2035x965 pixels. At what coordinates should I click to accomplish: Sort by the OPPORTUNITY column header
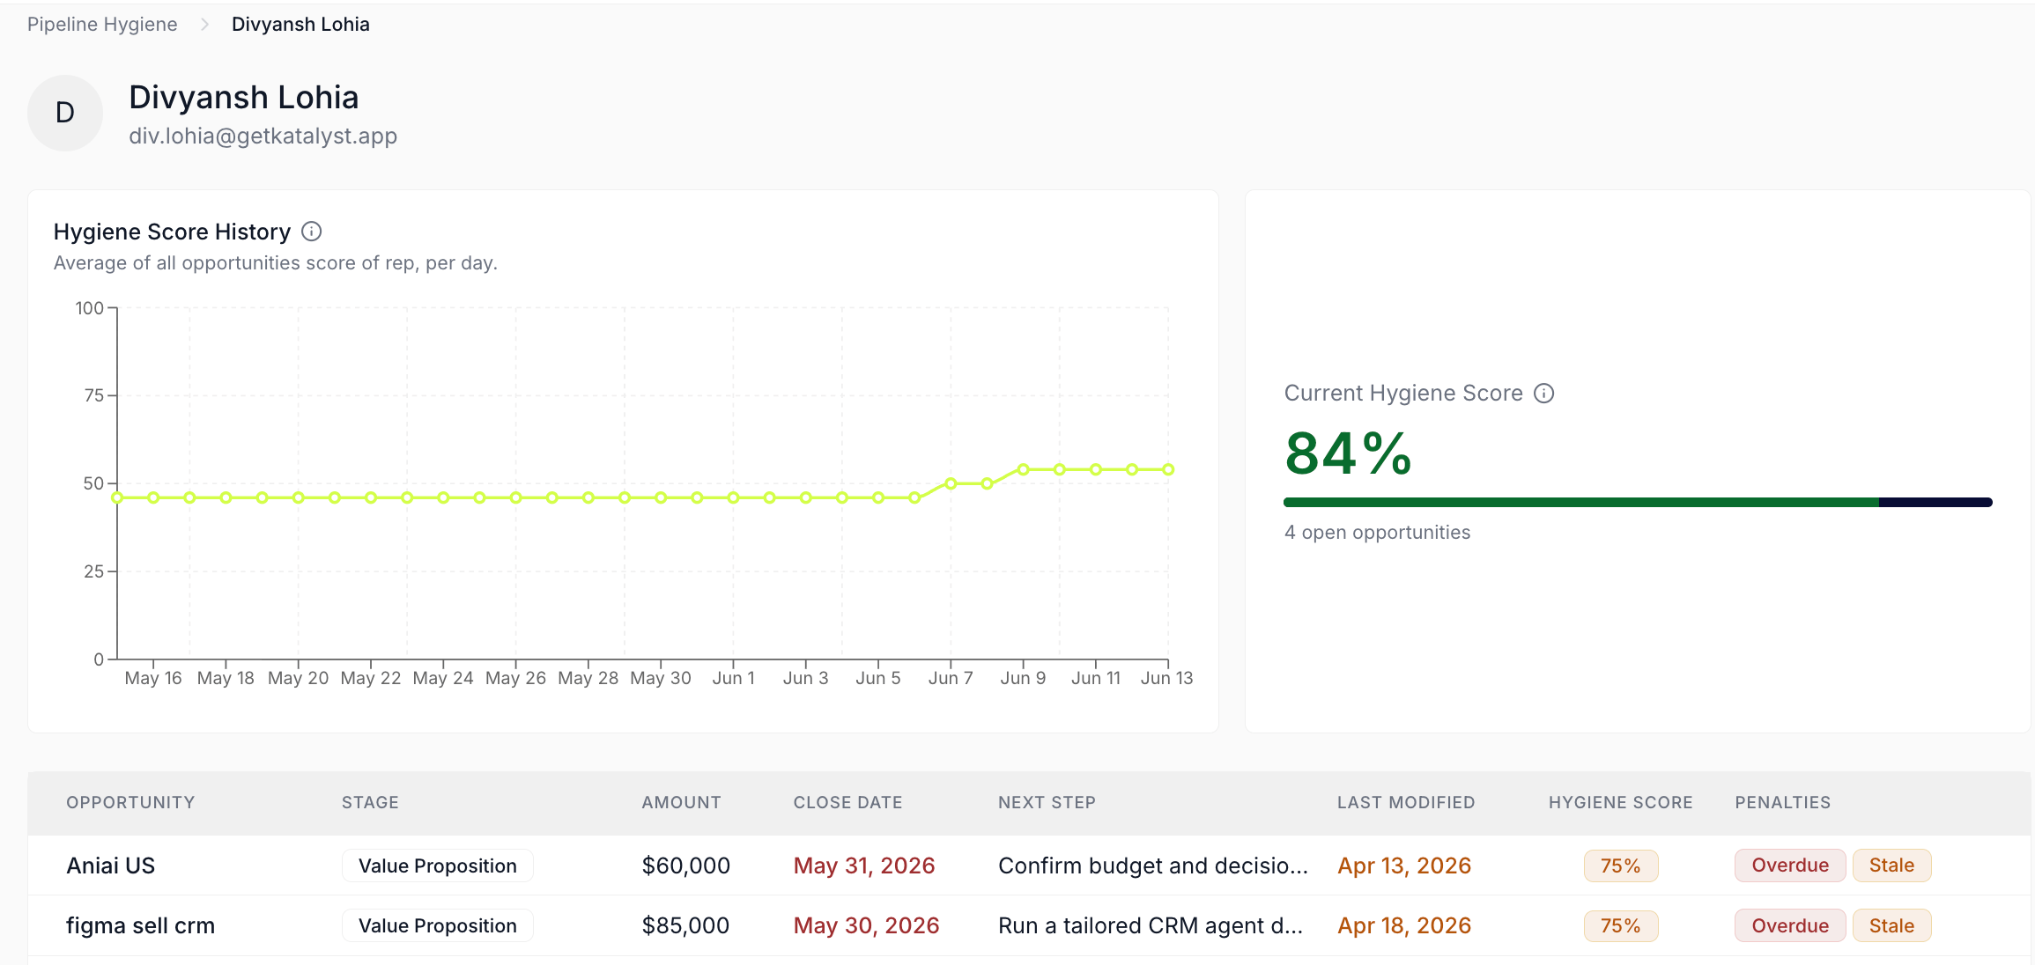click(x=130, y=803)
